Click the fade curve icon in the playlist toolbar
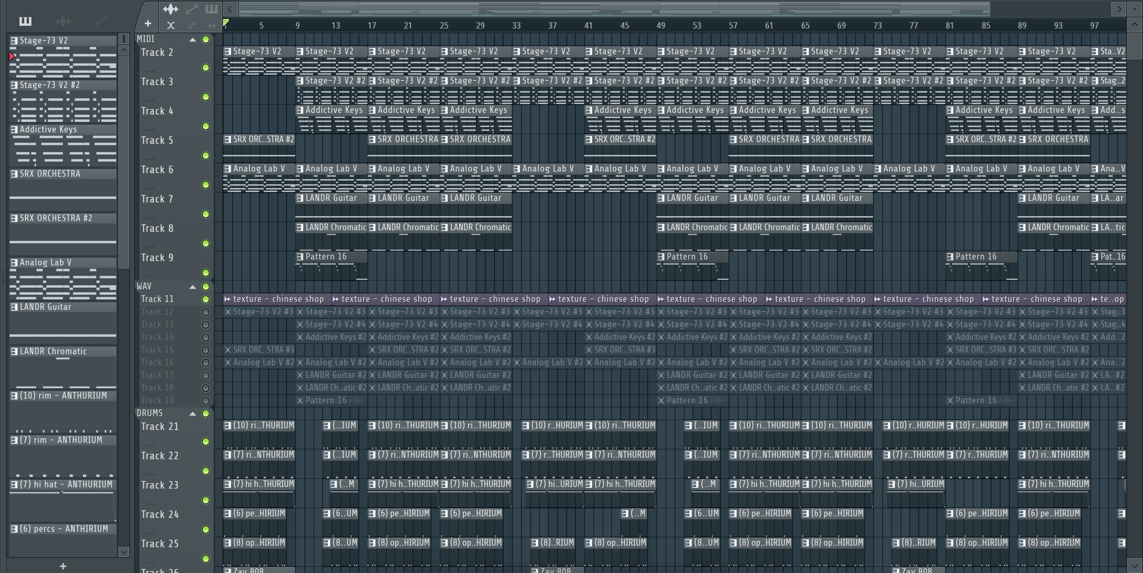The height and width of the screenshot is (573, 1143). click(192, 26)
